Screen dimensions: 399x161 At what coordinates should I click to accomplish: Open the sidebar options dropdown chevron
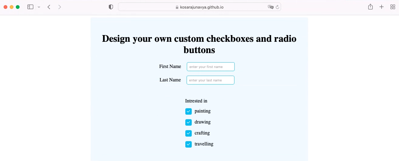click(x=39, y=7)
